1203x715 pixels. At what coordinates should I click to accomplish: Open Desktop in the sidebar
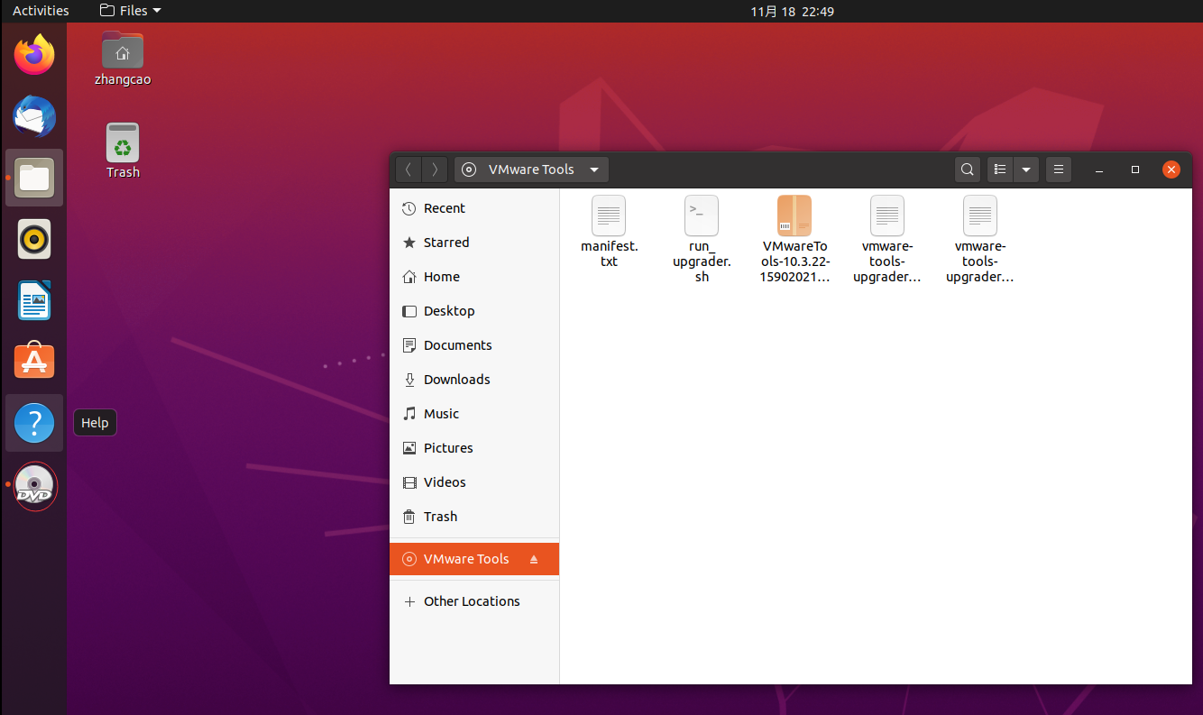[474, 311]
